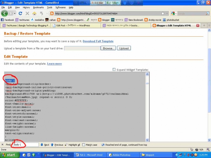
Task: Switch to Edit Post WordPress tab
Action: pos(76,25)
